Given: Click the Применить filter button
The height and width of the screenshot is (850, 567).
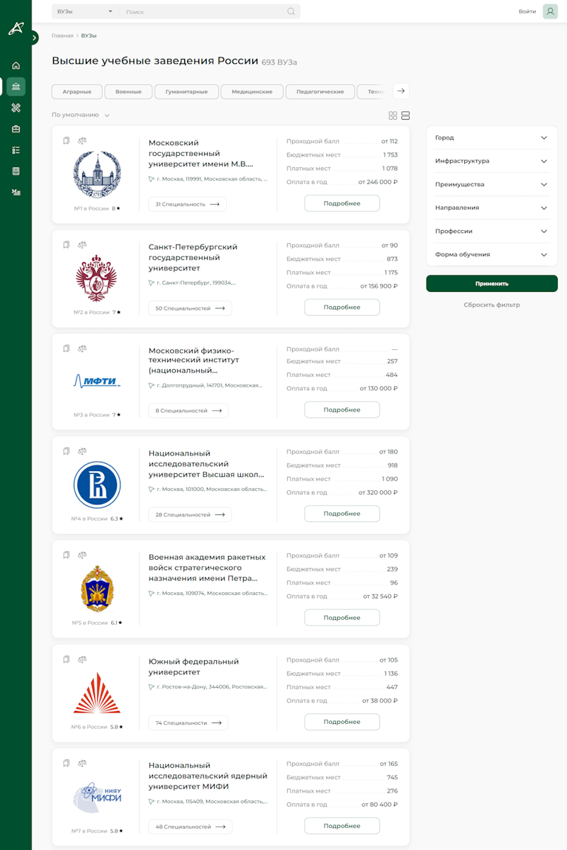Looking at the screenshot, I should click(x=492, y=283).
